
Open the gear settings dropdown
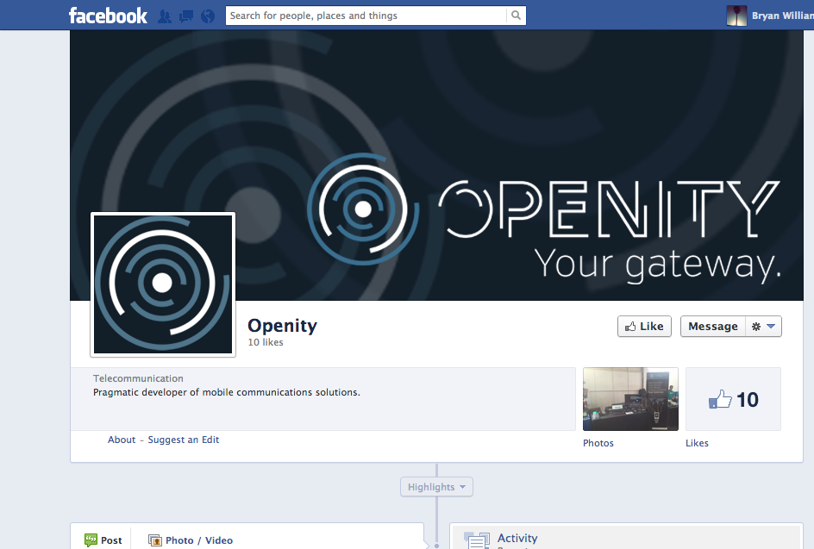(764, 327)
